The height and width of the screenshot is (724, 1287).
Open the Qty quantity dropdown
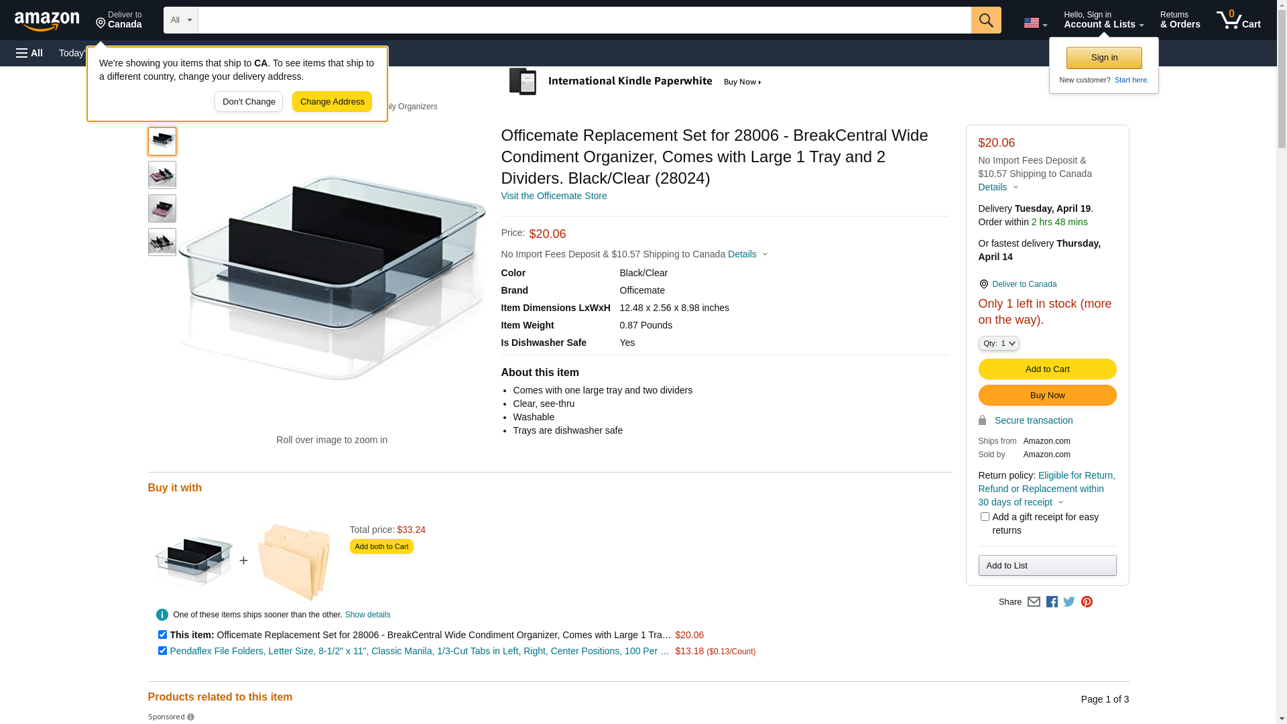(x=998, y=343)
